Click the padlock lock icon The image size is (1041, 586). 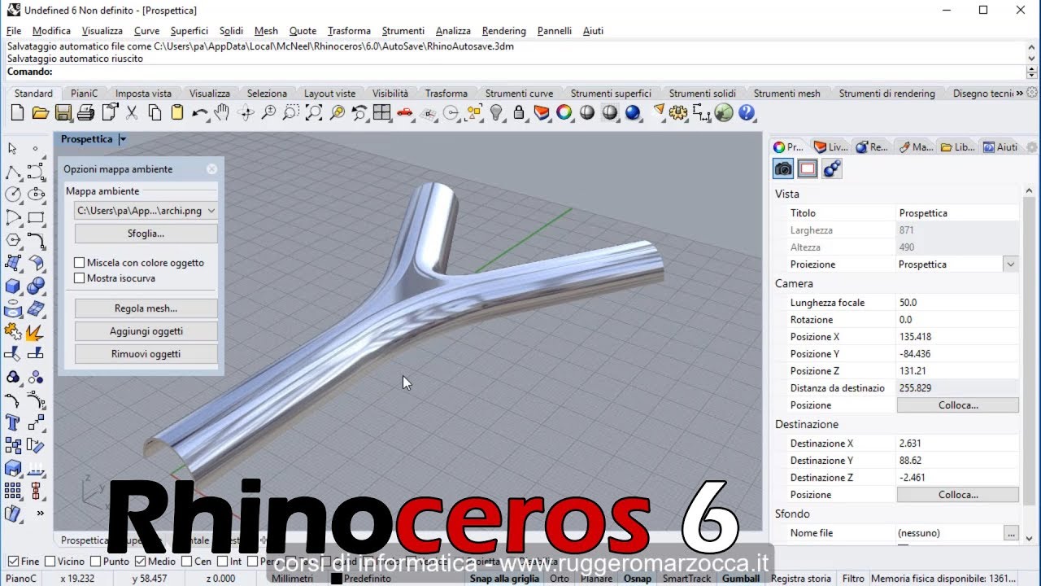click(519, 113)
